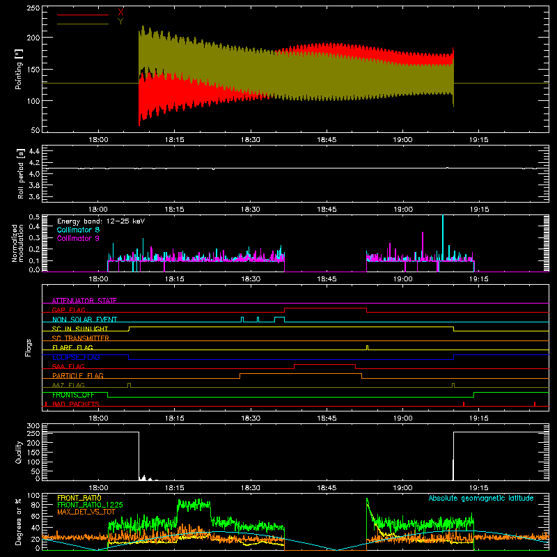Click the ECLIPSE_FLAG label
This screenshot has width=557, height=557.
point(76,357)
